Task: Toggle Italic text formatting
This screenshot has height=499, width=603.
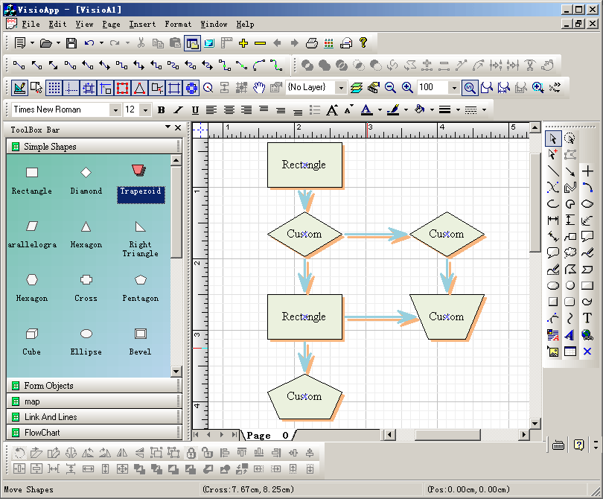Action: pyautogui.click(x=178, y=109)
